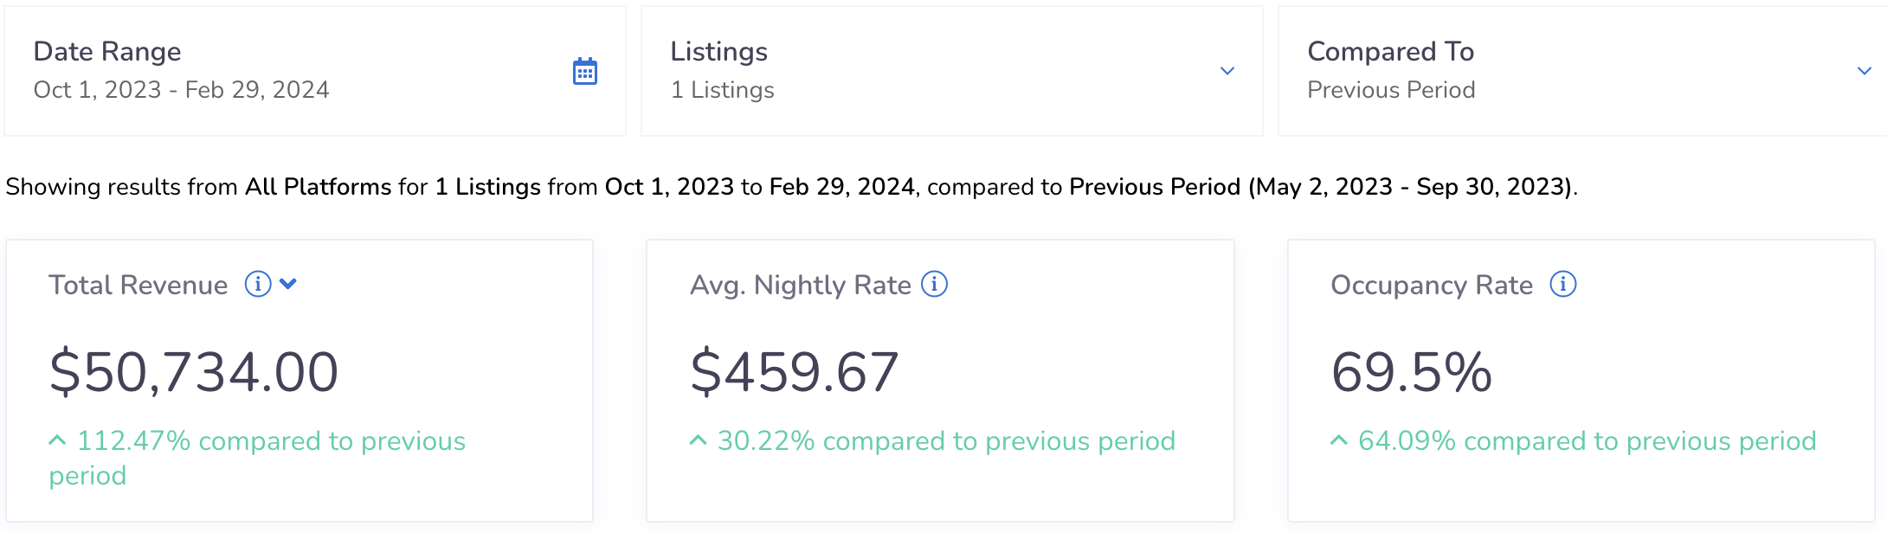
Task: Expand the Listings dropdown arrow
Action: coord(1227,71)
